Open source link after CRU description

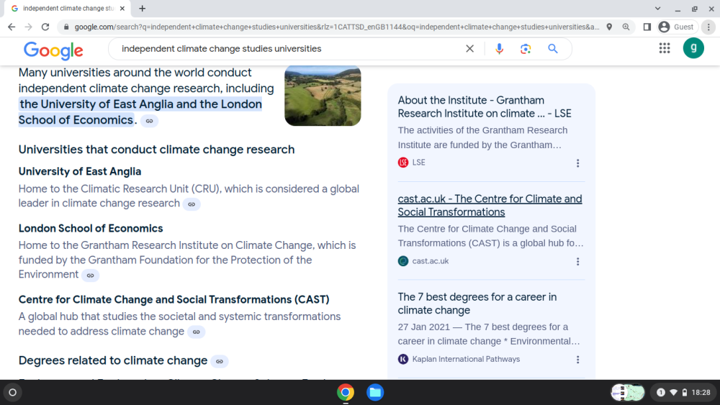[192, 204]
